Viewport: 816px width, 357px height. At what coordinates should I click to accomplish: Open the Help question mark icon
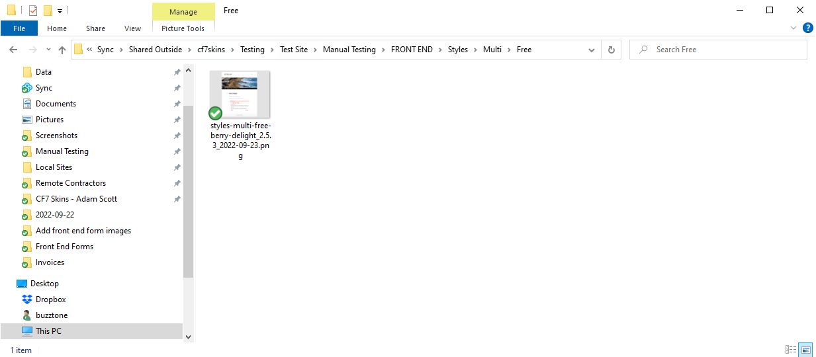click(807, 28)
